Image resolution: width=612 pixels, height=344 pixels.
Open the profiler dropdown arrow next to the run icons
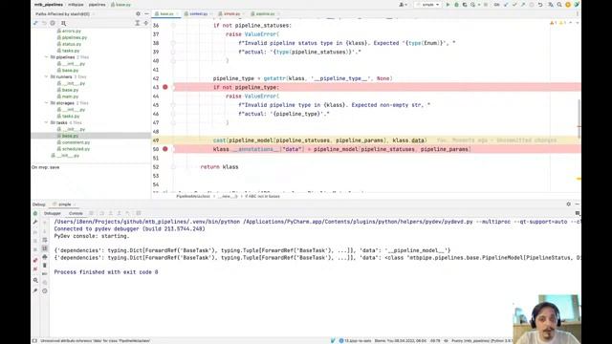pos(479,5)
